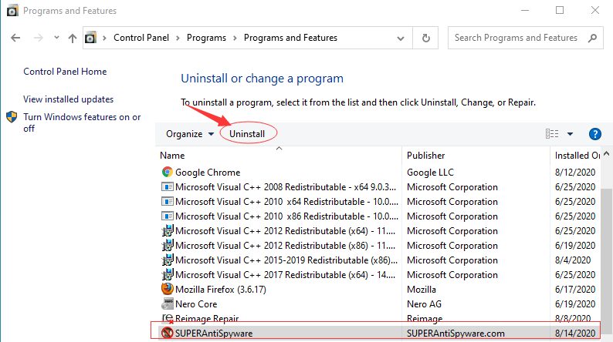Open Control Panel Home link
613x342 pixels.
(65, 72)
